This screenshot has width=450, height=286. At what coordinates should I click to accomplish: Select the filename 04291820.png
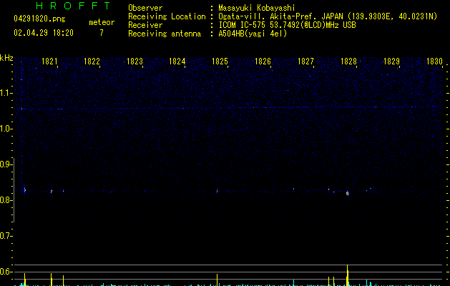(39, 19)
